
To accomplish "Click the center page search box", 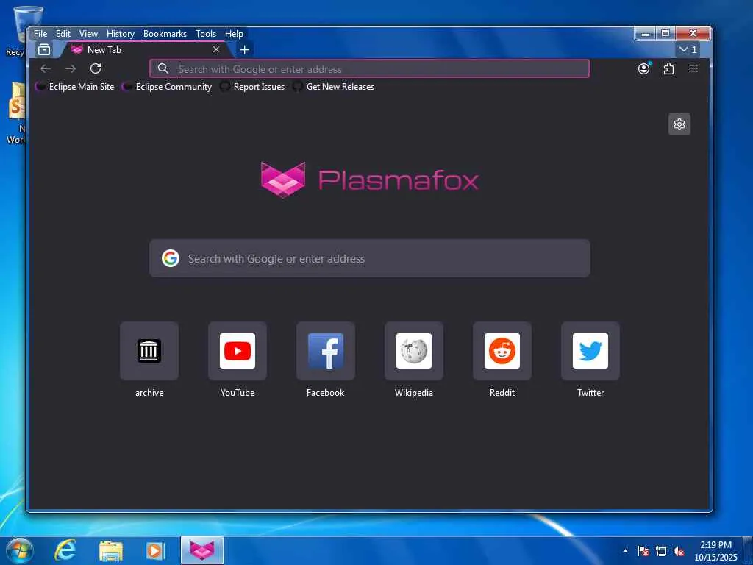I will point(370,258).
